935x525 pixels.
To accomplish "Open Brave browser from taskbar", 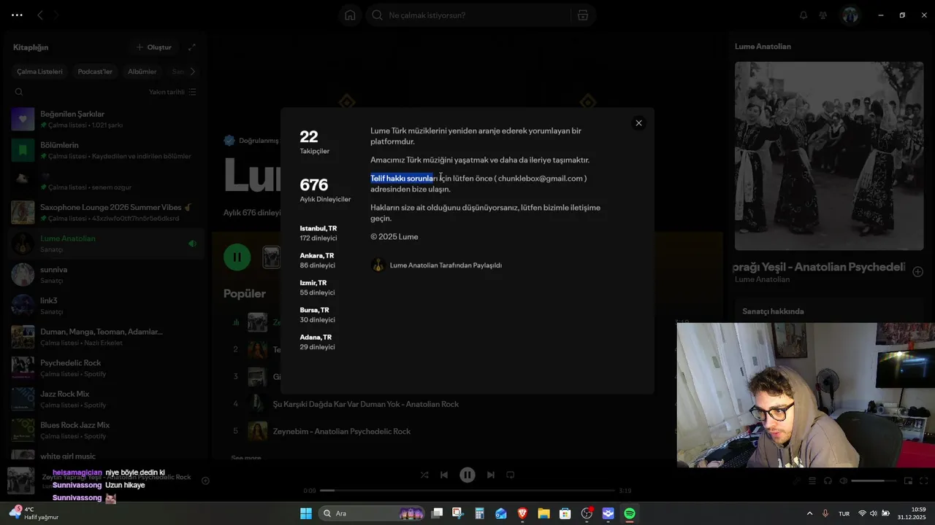I will (522, 513).
